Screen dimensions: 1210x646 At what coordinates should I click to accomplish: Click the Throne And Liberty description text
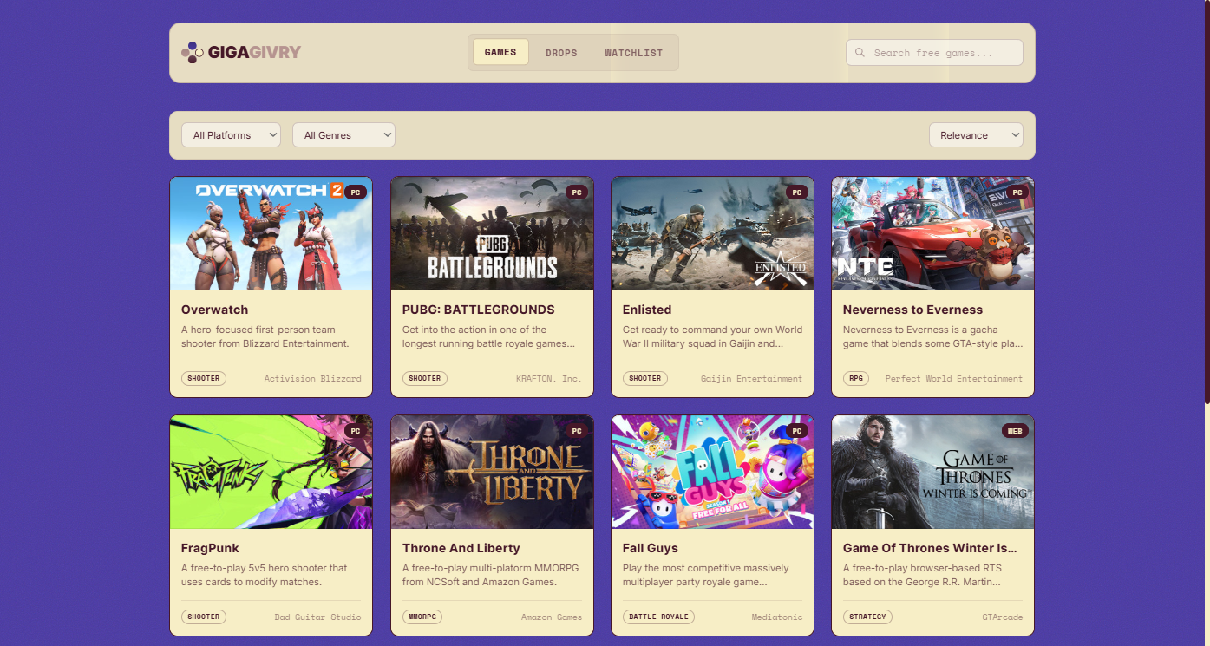490,575
